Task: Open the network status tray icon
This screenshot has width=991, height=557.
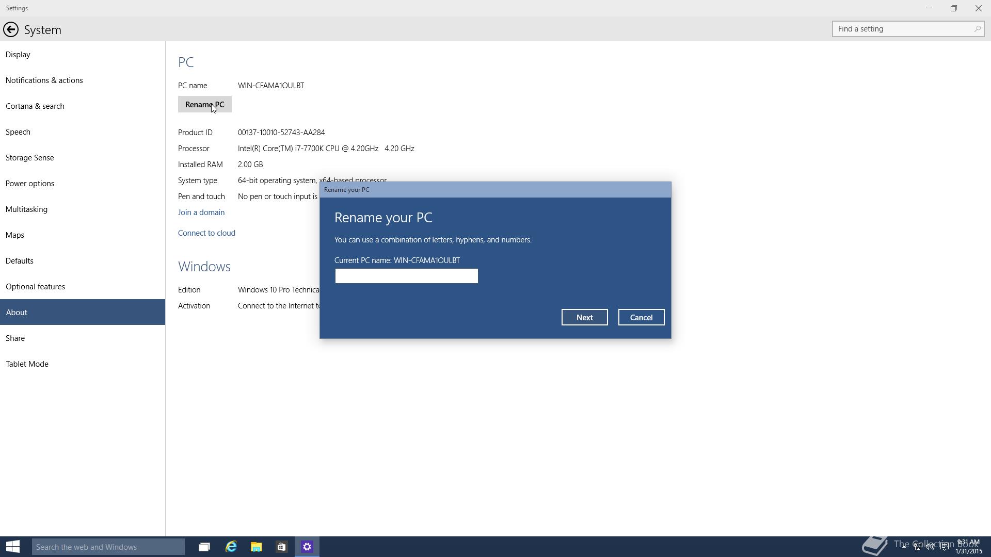Action: pos(918,546)
